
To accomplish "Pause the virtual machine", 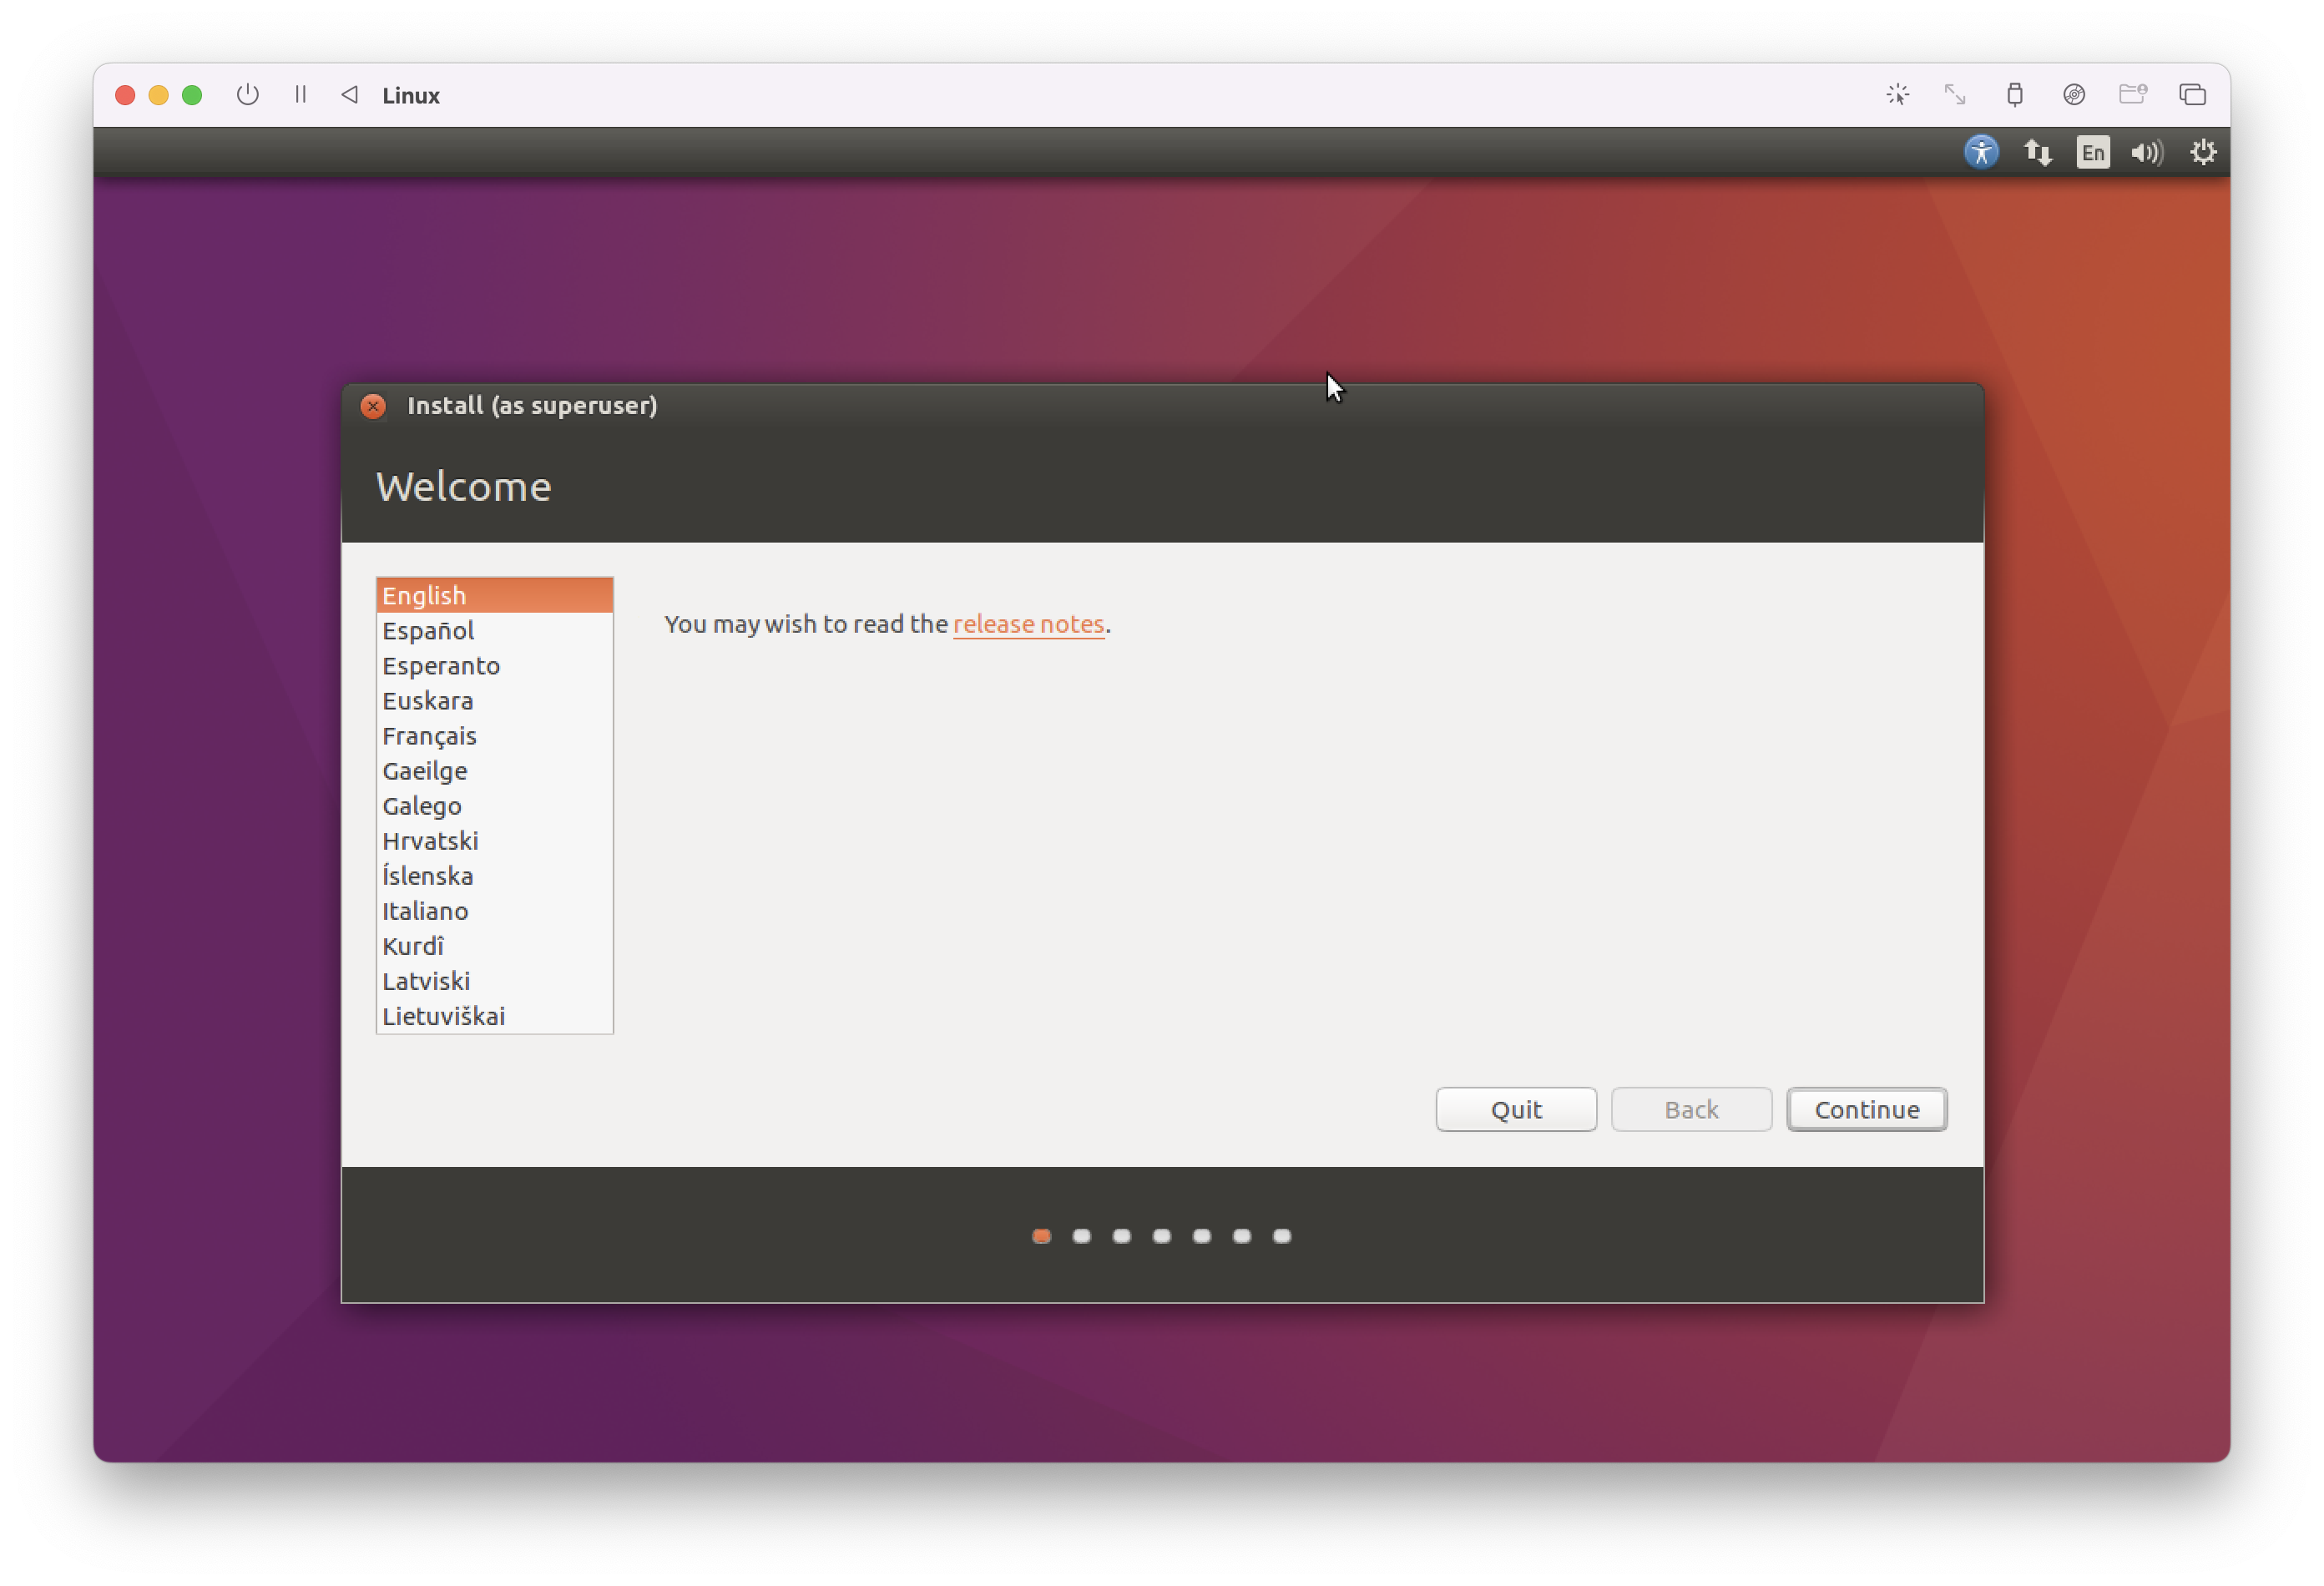I will click(299, 95).
